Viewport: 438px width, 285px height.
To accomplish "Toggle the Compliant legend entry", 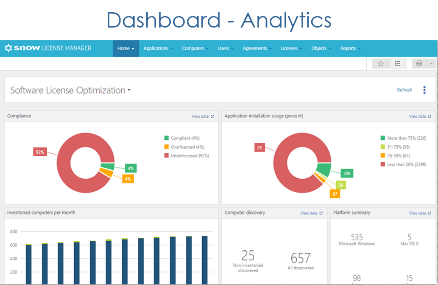I will [185, 138].
